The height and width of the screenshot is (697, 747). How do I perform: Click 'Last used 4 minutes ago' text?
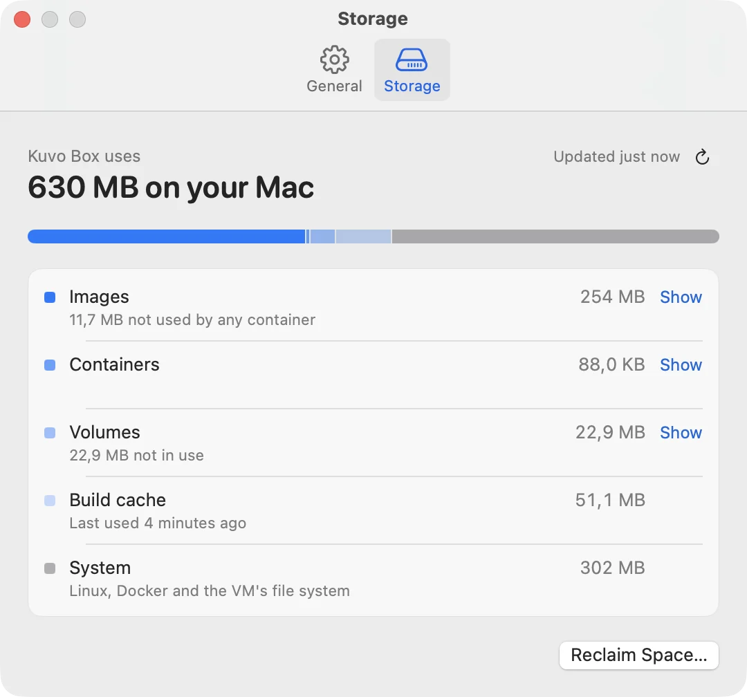coord(158,523)
